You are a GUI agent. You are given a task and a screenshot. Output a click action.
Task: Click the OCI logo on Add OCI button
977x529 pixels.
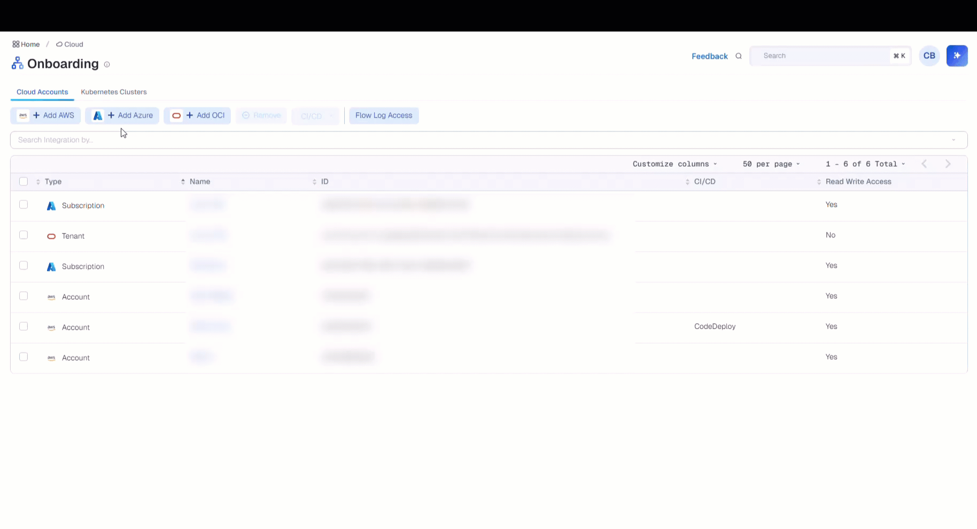click(176, 115)
